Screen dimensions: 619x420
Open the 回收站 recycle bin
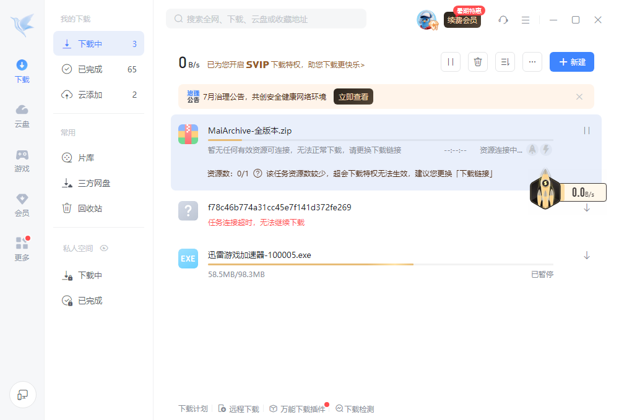[98, 208]
